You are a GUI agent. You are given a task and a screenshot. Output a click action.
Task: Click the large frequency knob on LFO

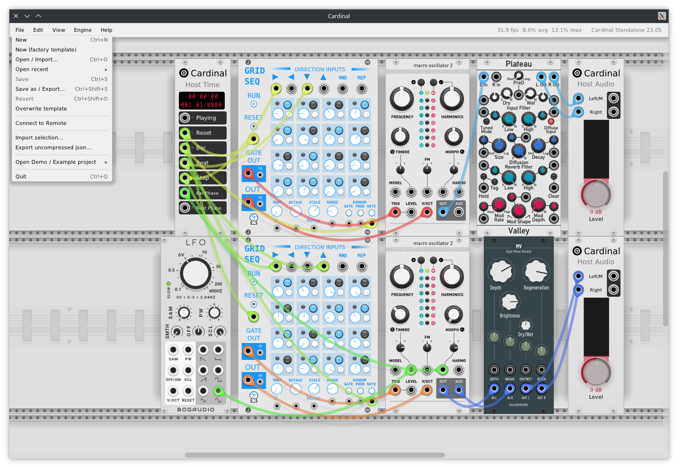click(196, 274)
